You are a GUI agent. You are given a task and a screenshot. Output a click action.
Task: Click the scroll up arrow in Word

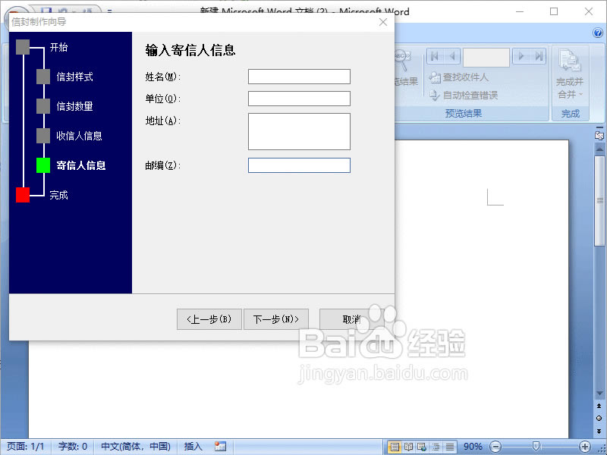coord(599,149)
